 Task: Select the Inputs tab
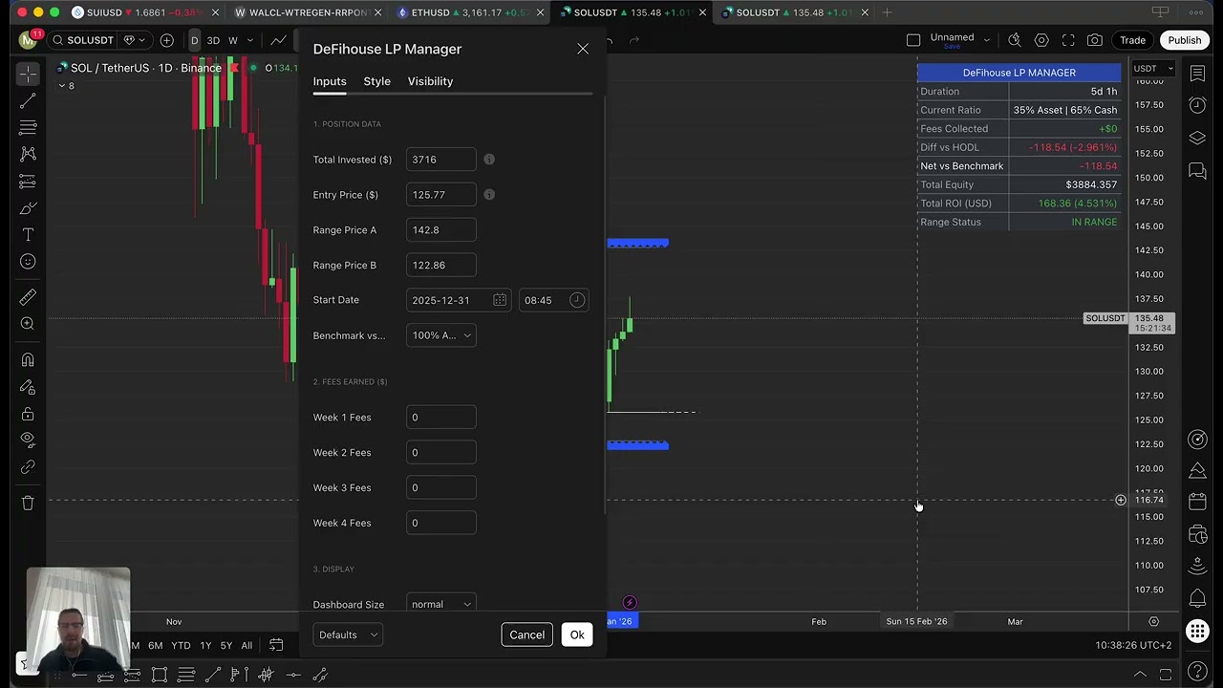coord(330,81)
